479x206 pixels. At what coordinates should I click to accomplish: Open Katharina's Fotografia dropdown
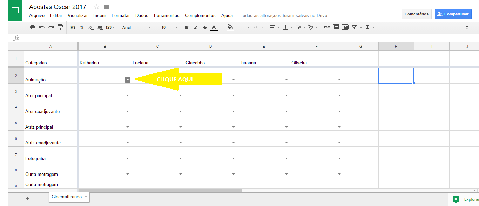coord(128,158)
